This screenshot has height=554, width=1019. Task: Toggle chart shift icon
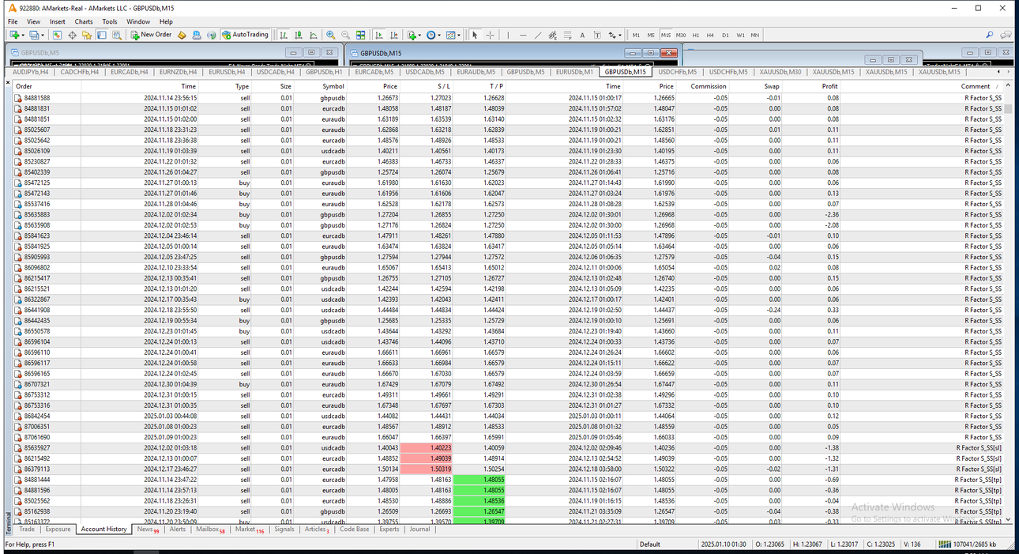tap(393, 35)
